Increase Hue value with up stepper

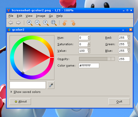(x=89, y=36)
